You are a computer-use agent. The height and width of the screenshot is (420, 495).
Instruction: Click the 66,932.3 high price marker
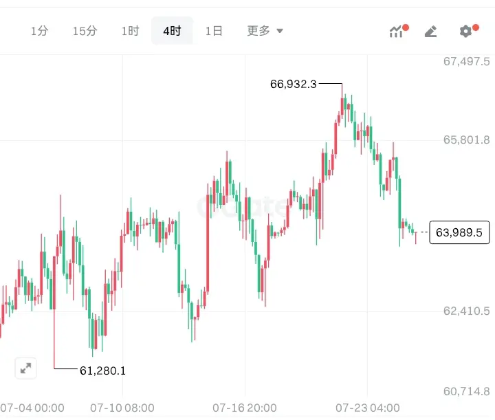coord(294,84)
